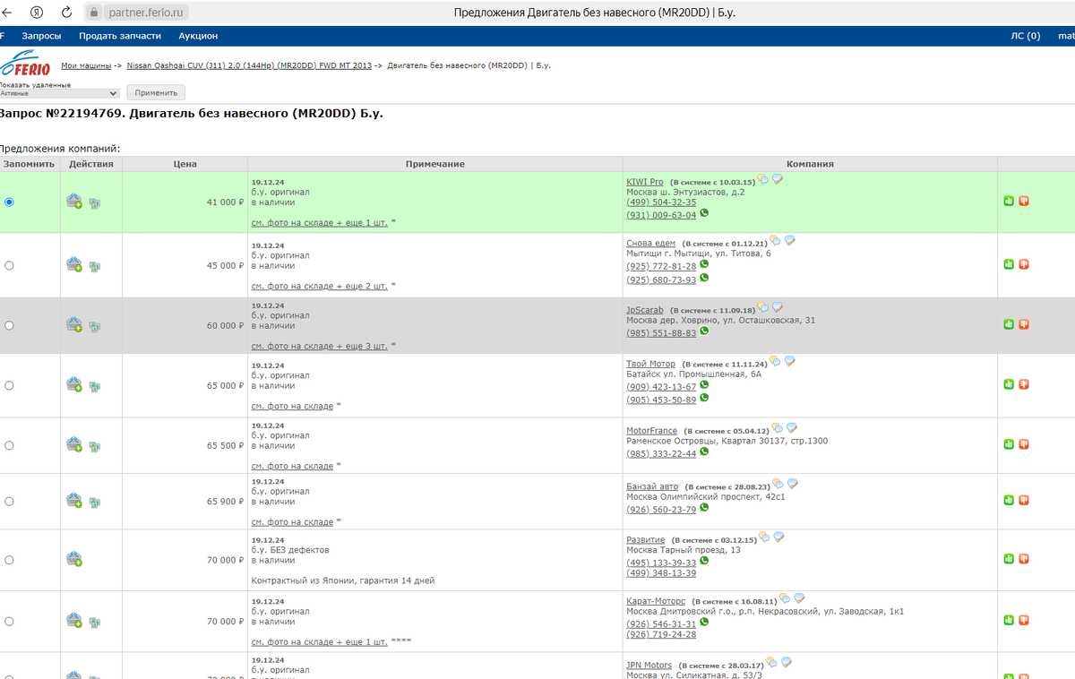Open the Аукцион menu
This screenshot has width=1075, height=679.
coord(198,36)
